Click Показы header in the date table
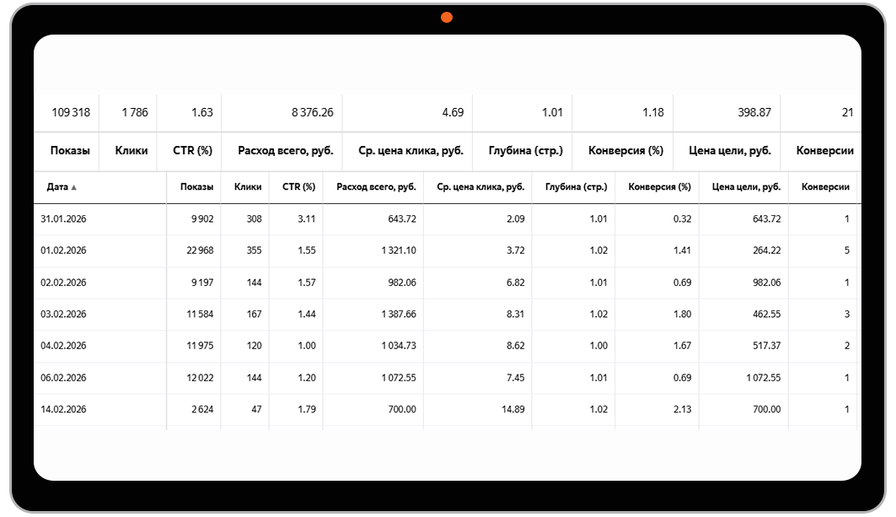Screen dimensions: 896x517 pyautogui.click(x=196, y=187)
